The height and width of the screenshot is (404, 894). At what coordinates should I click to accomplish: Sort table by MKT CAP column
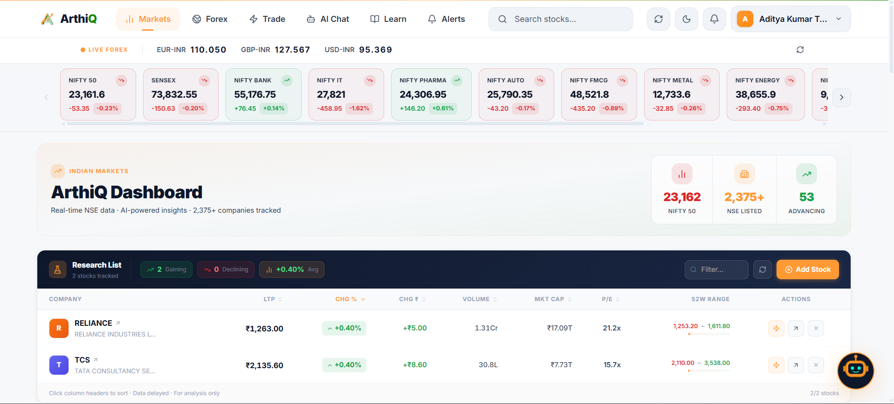point(553,299)
